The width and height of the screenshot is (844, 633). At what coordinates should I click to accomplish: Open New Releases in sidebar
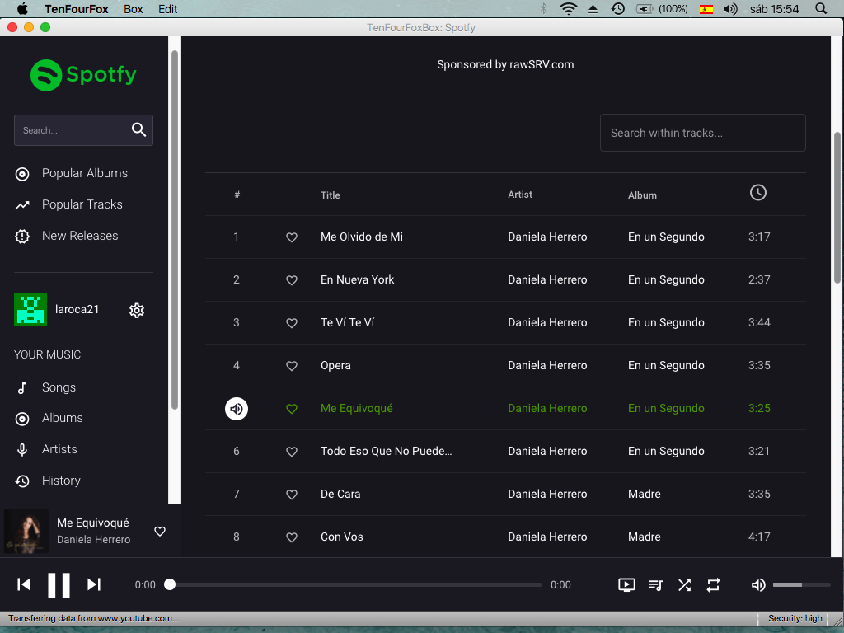point(80,236)
